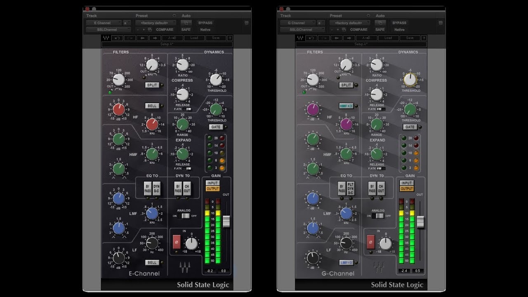Viewport: 528px width, 297px height.
Task: Click preset copy settings icon in G-Channel window
Action: pos(344,30)
